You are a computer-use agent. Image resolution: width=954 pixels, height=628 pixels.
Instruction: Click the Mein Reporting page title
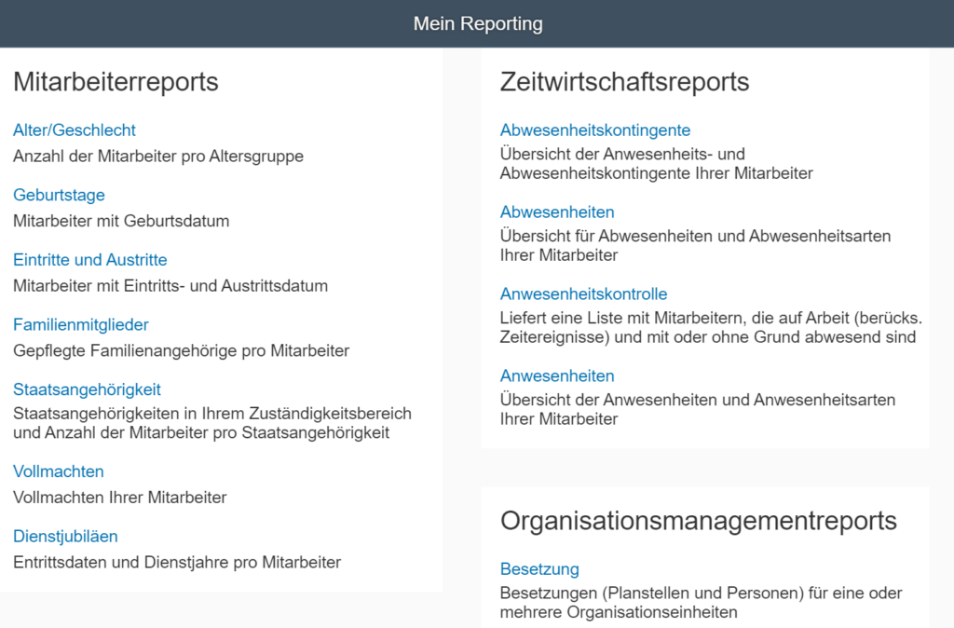(477, 23)
